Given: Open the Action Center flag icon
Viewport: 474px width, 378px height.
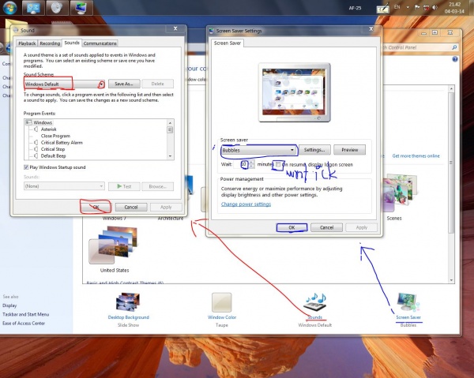Looking at the screenshot, I should pos(417,7).
